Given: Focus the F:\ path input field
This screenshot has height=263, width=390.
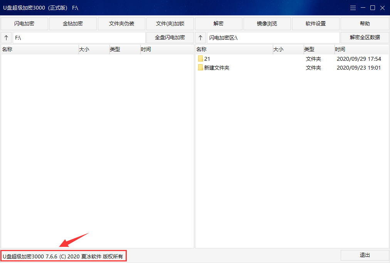Looking at the screenshot, I should (x=79, y=38).
